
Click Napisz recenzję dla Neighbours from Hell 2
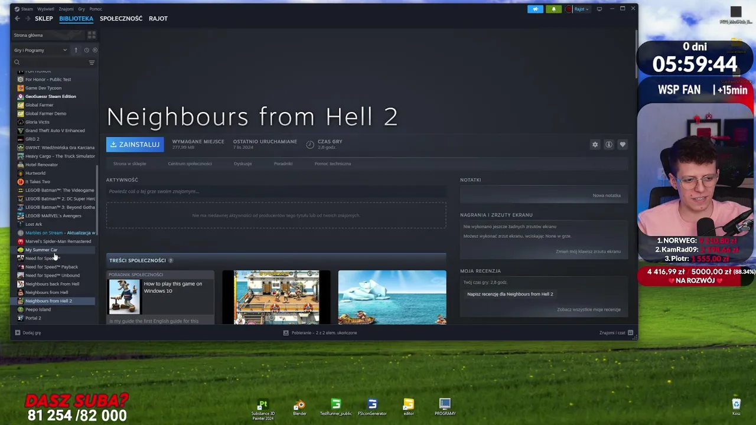(x=510, y=294)
